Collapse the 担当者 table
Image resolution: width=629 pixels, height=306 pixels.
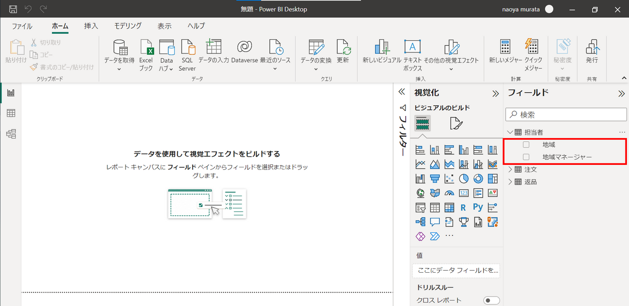click(x=510, y=132)
